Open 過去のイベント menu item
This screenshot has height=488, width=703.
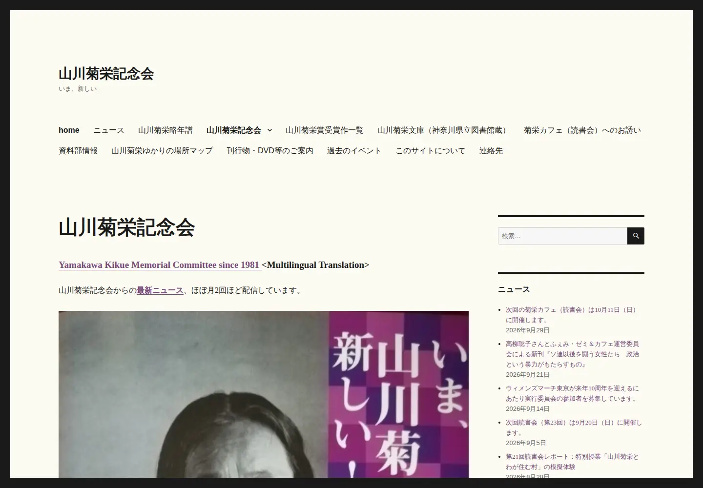tap(354, 151)
